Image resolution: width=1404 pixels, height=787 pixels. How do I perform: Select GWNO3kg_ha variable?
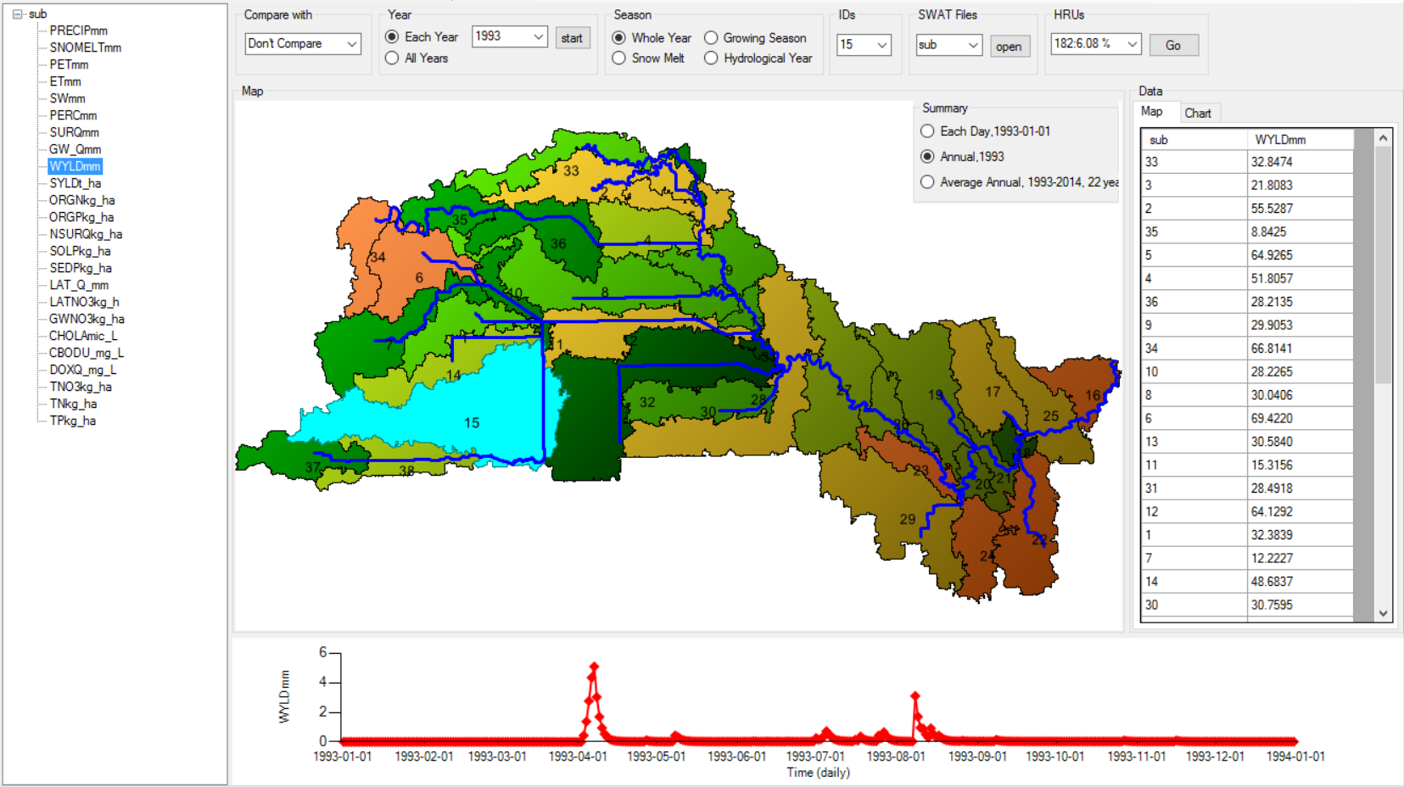[87, 319]
